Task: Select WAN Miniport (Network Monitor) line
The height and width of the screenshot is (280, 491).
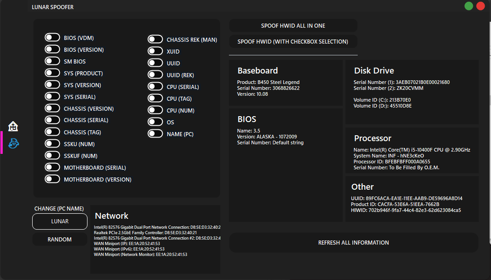Action: tap(140, 255)
